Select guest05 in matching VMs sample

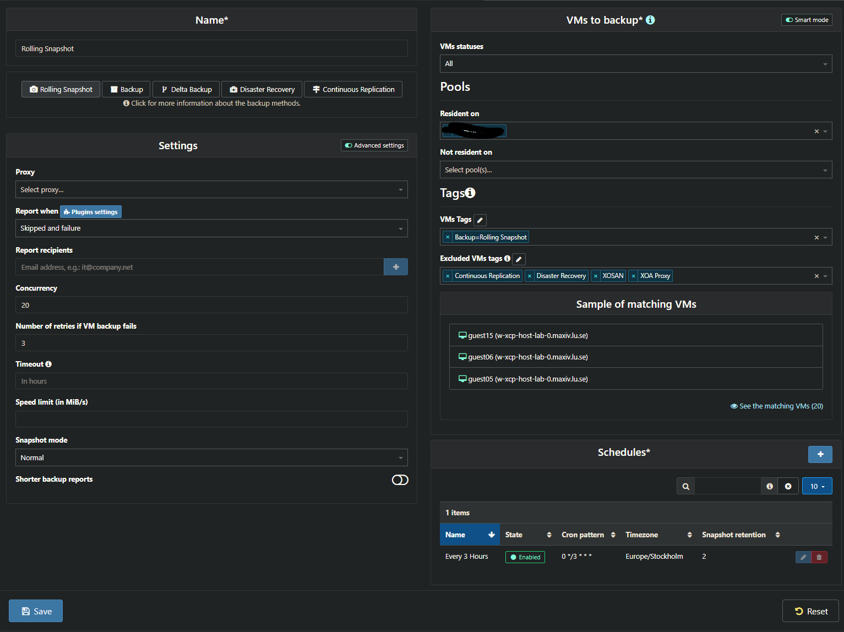pos(636,379)
